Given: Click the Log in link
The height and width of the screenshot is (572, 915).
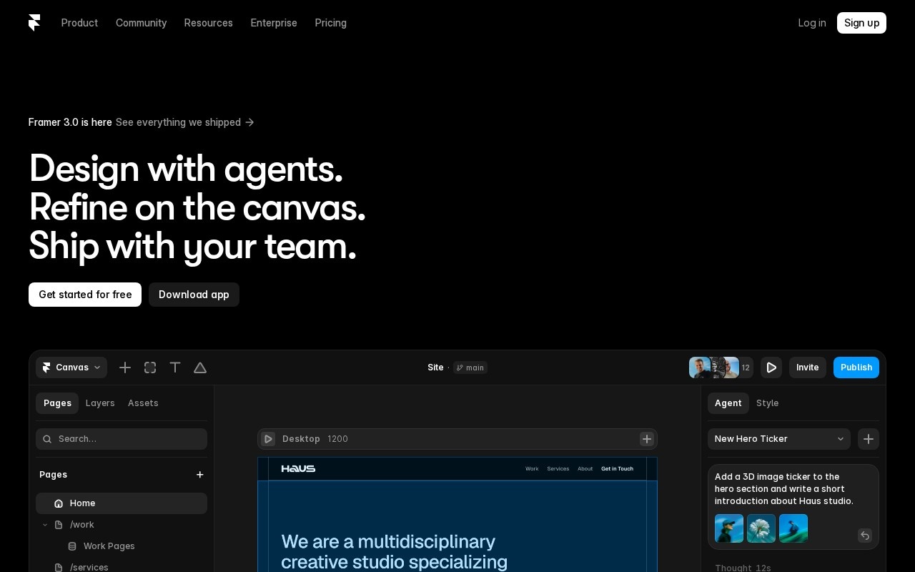Looking at the screenshot, I should [x=812, y=23].
